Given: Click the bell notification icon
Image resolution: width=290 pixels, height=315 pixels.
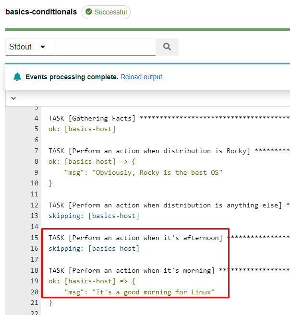Looking at the screenshot, I should [x=17, y=77].
